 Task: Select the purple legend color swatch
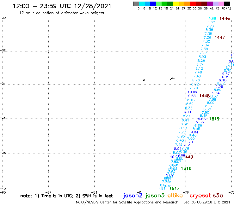tap(210, 4)
